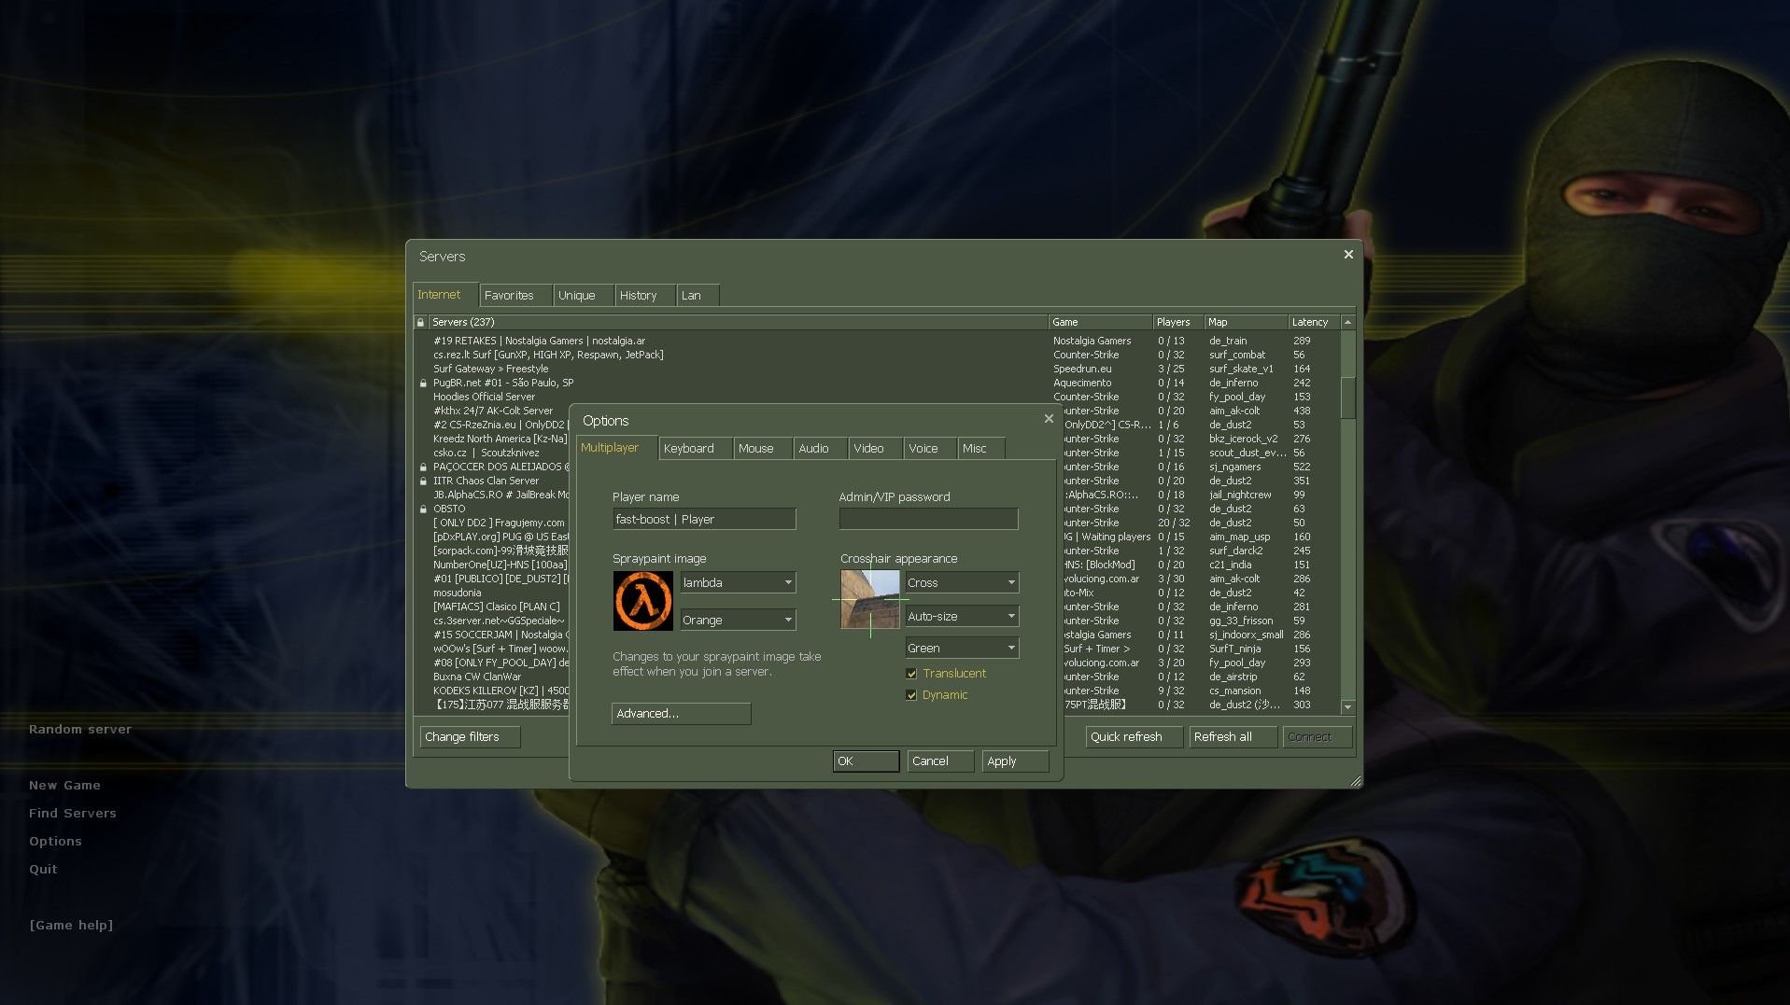This screenshot has height=1005, width=1790.
Task: Click the lock icon beside IITR Chaos Clan Server
Action: tap(425, 481)
